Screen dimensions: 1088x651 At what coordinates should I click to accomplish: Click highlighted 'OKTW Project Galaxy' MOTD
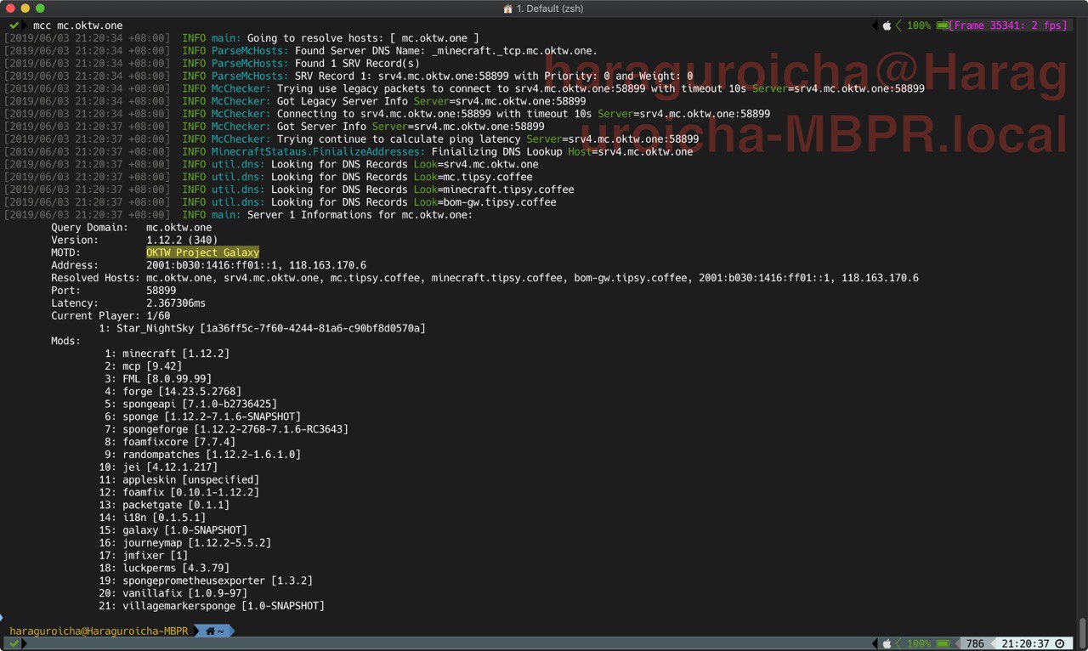coord(202,253)
